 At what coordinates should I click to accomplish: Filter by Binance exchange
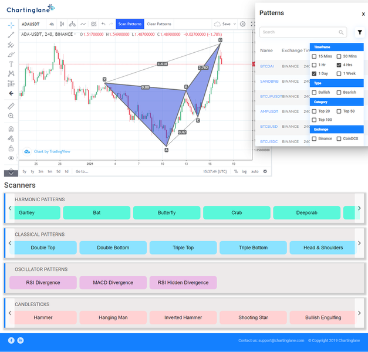tap(314, 138)
